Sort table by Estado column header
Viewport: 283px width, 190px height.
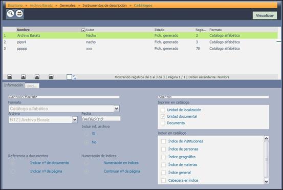[x=159, y=30]
